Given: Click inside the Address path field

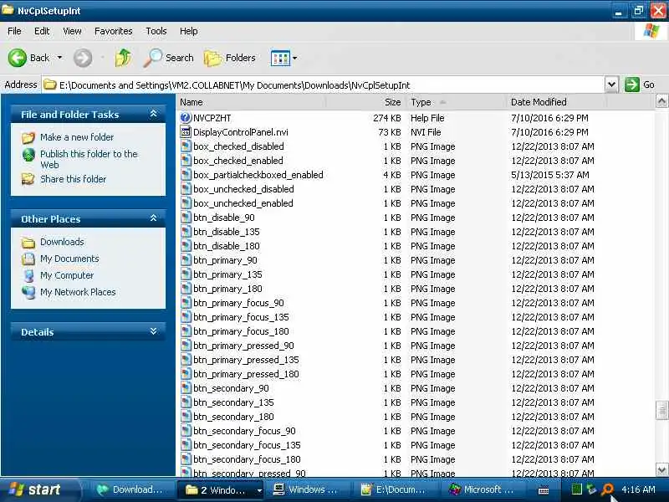Looking at the screenshot, I should [324, 85].
